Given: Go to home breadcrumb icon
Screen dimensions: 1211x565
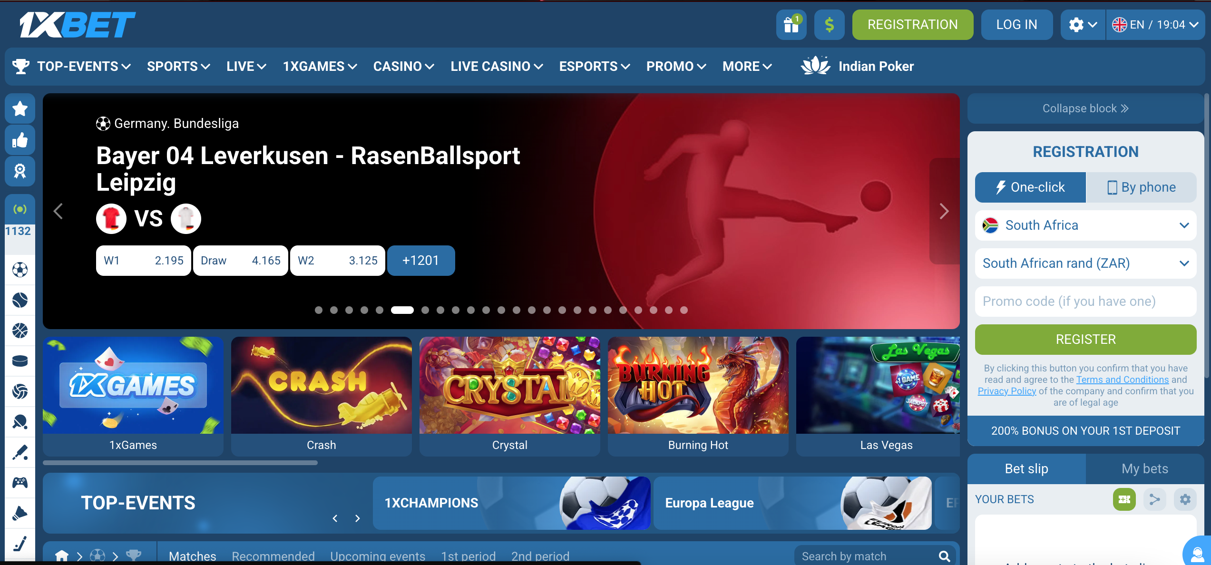Looking at the screenshot, I should pos(62,555).
